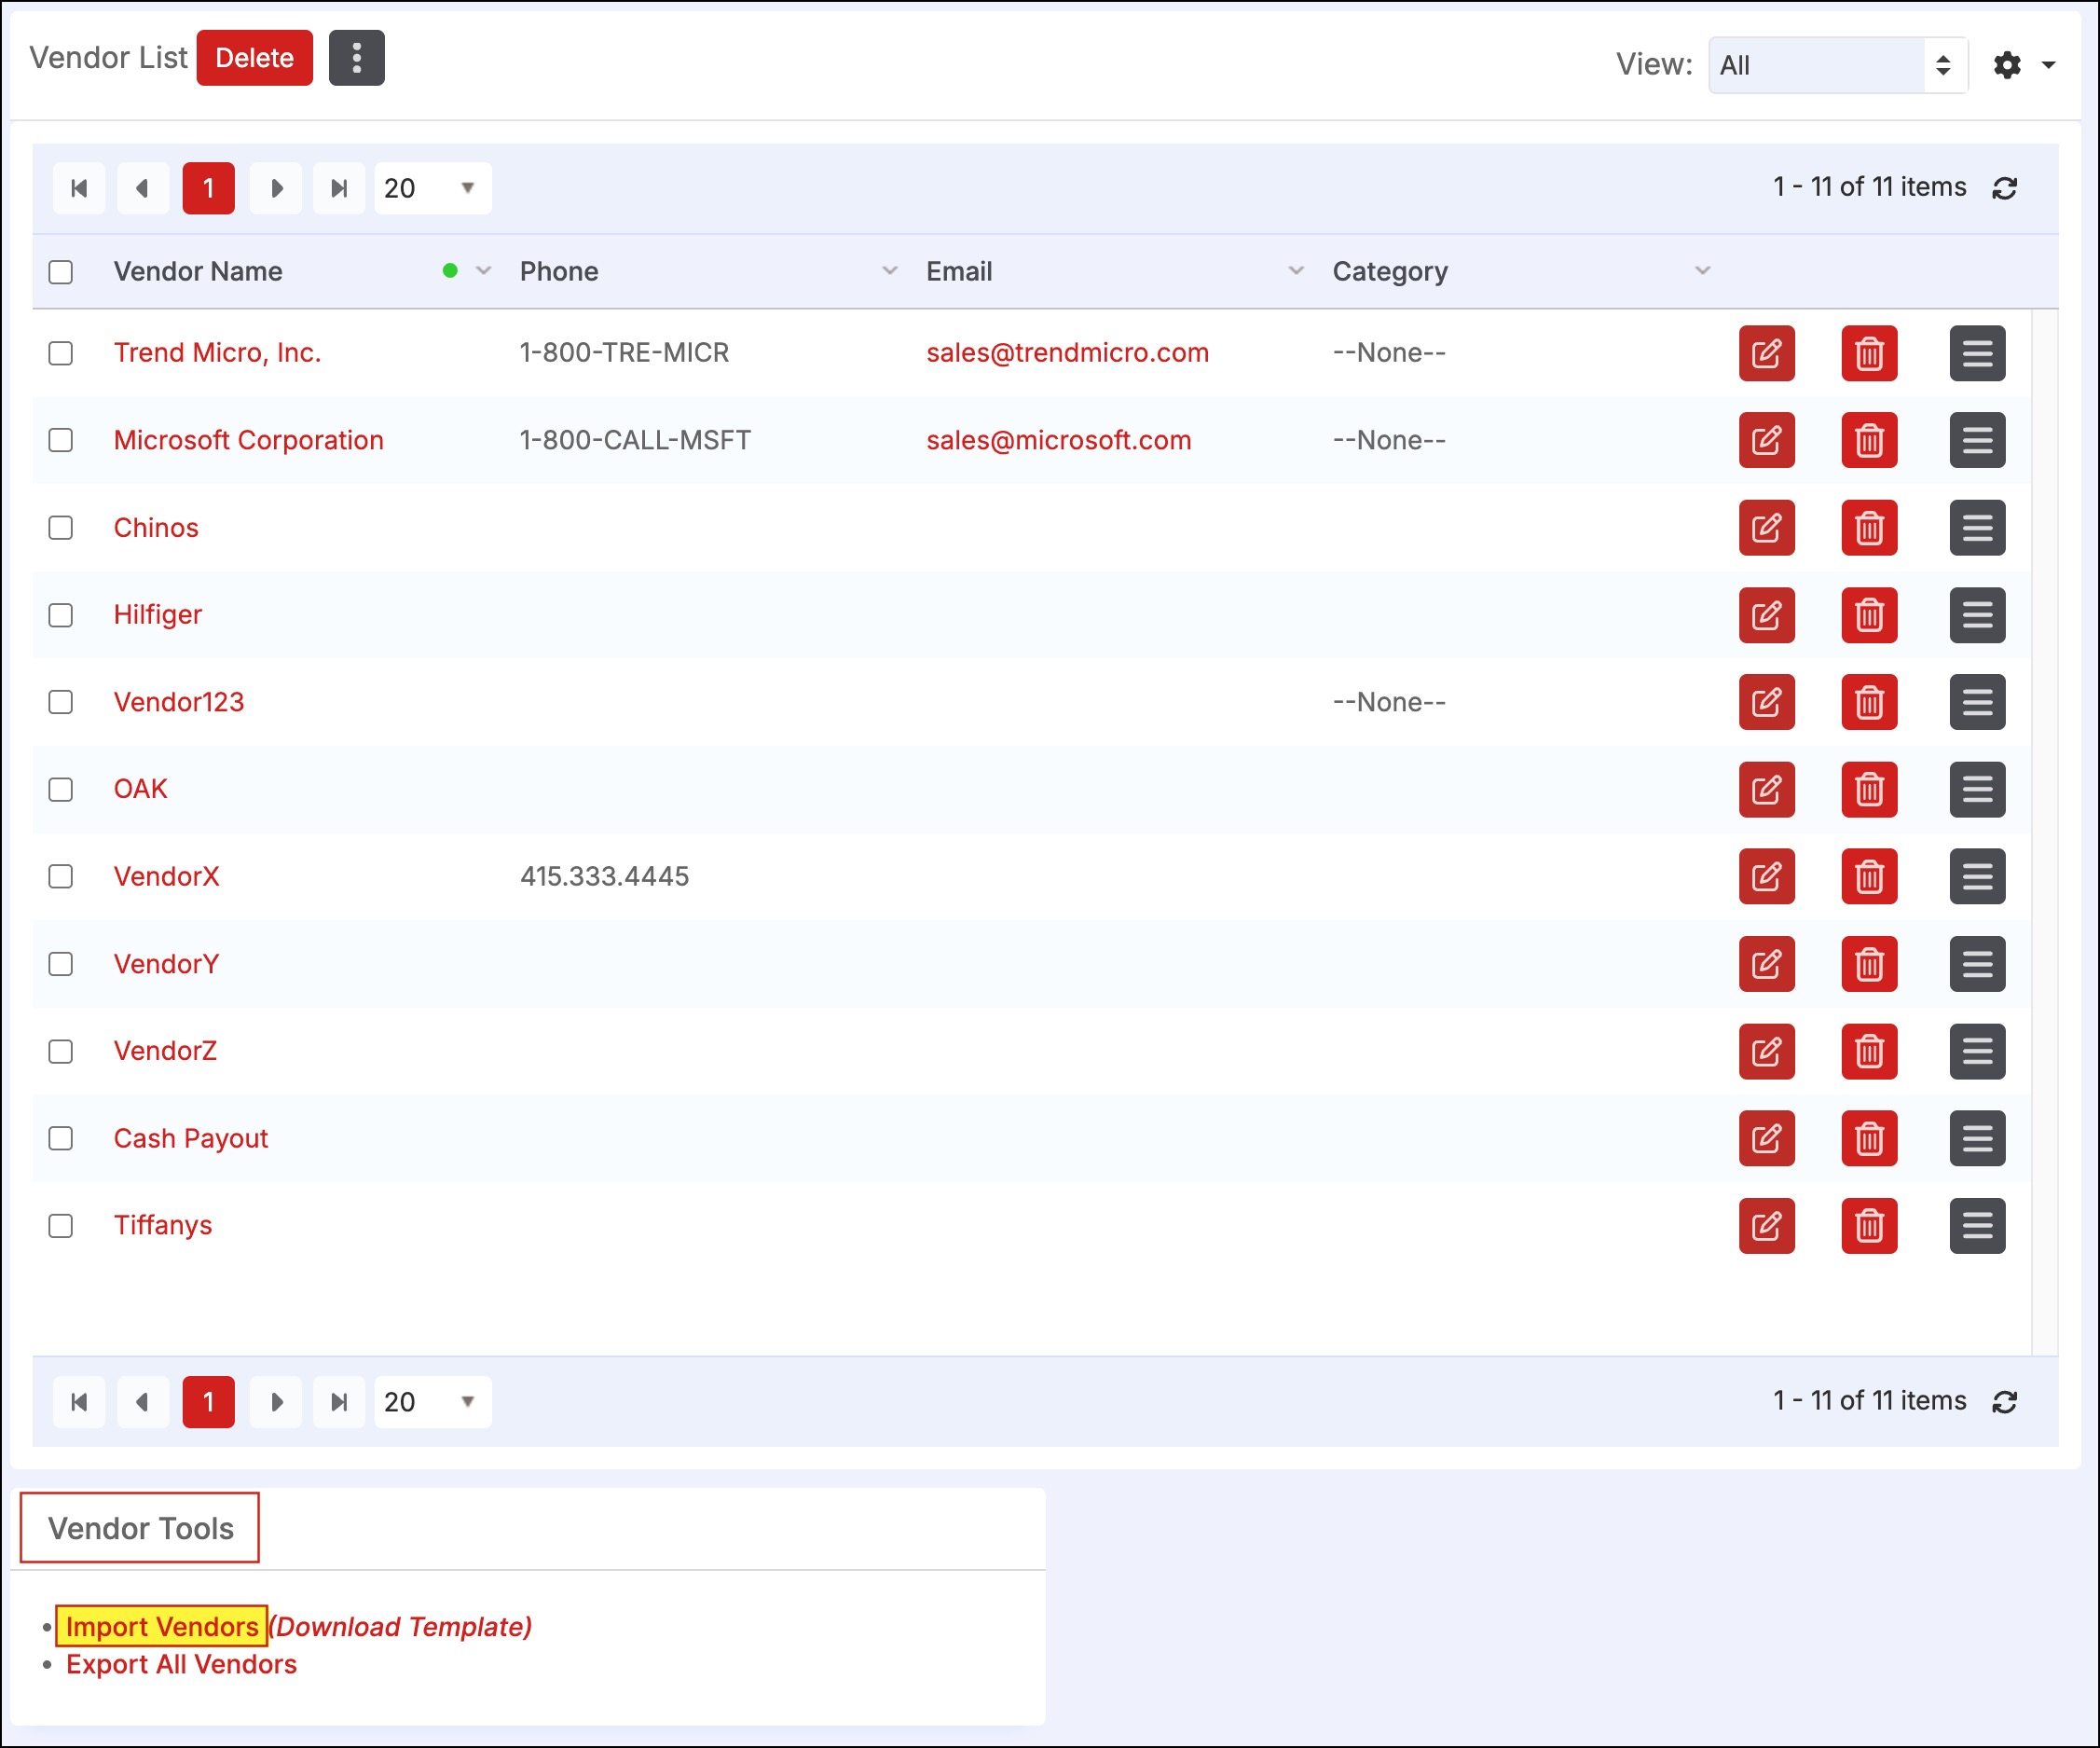This screenshot has width=2100, height=1748.
Task: Edit the Microsoft Corporation vendor
Action: pos(1766,440)
